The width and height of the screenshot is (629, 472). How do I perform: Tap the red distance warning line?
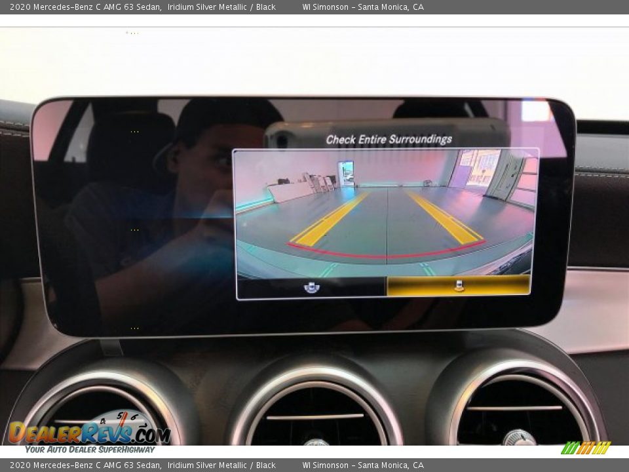(x=387, y=254)
